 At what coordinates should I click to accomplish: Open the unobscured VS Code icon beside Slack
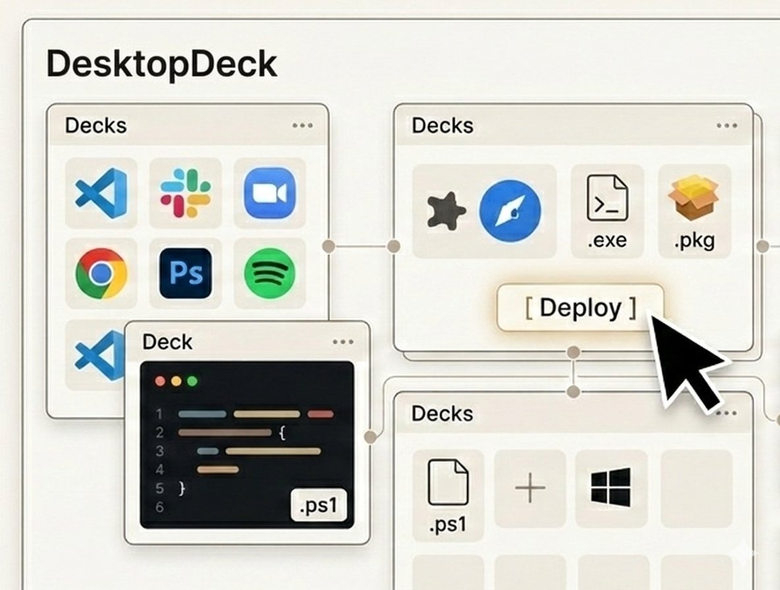(x=101, y=193)
